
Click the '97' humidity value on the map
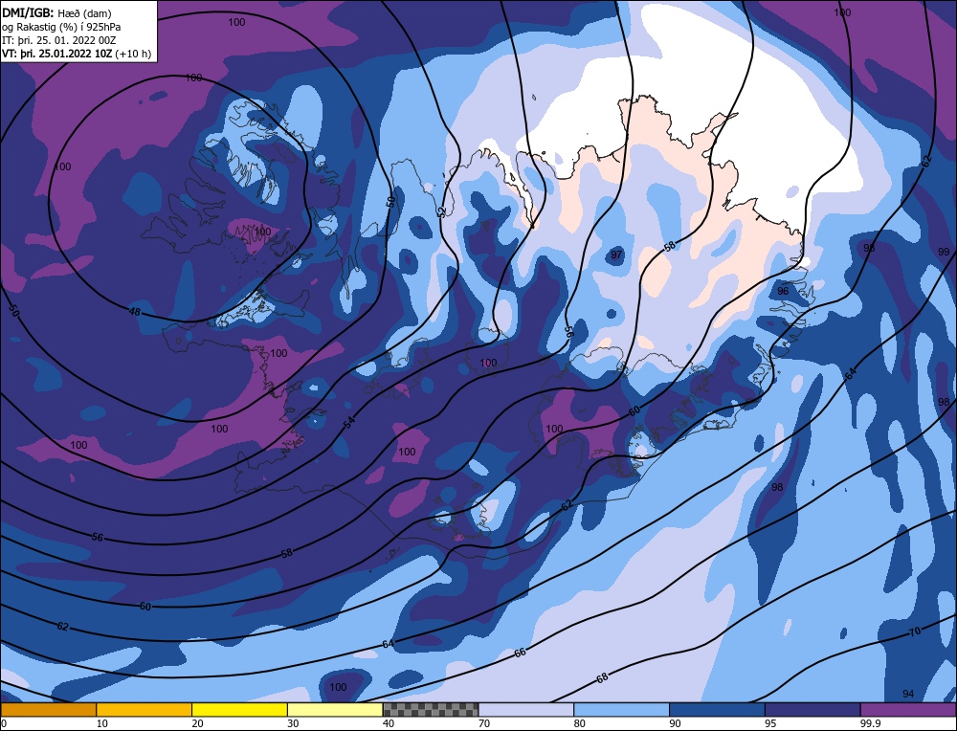pos(616,255)
